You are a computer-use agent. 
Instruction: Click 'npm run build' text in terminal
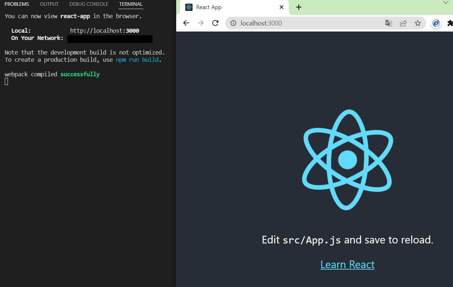coord(137,60)
